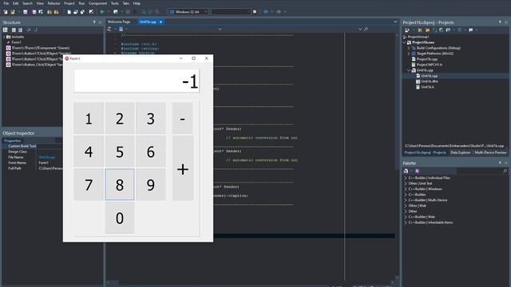Click the search icon in code editor toolbar
The width and height of the screenshot is (511, 287).
tap(366, 29)
